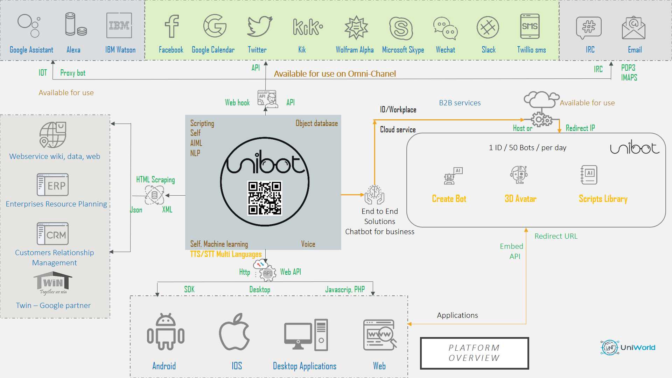The height and width of the screenshot is (378, 672).
Task: Select the Scripts Library notebook icon
Action: [589, 175]
